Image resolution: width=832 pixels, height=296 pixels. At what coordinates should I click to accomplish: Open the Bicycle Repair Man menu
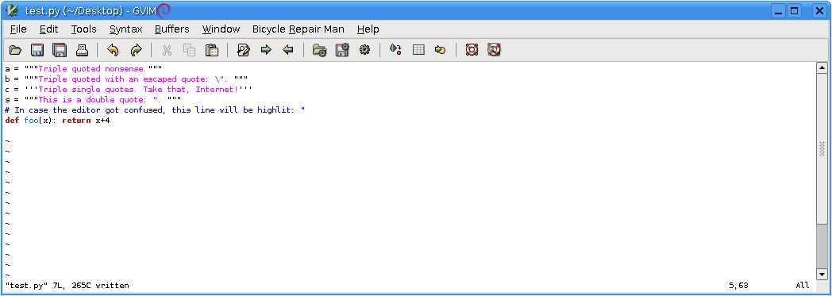tap(299, 29)
